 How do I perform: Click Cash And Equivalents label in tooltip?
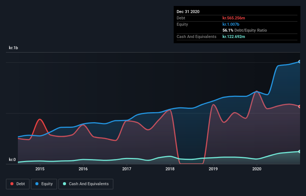point(196,37)
